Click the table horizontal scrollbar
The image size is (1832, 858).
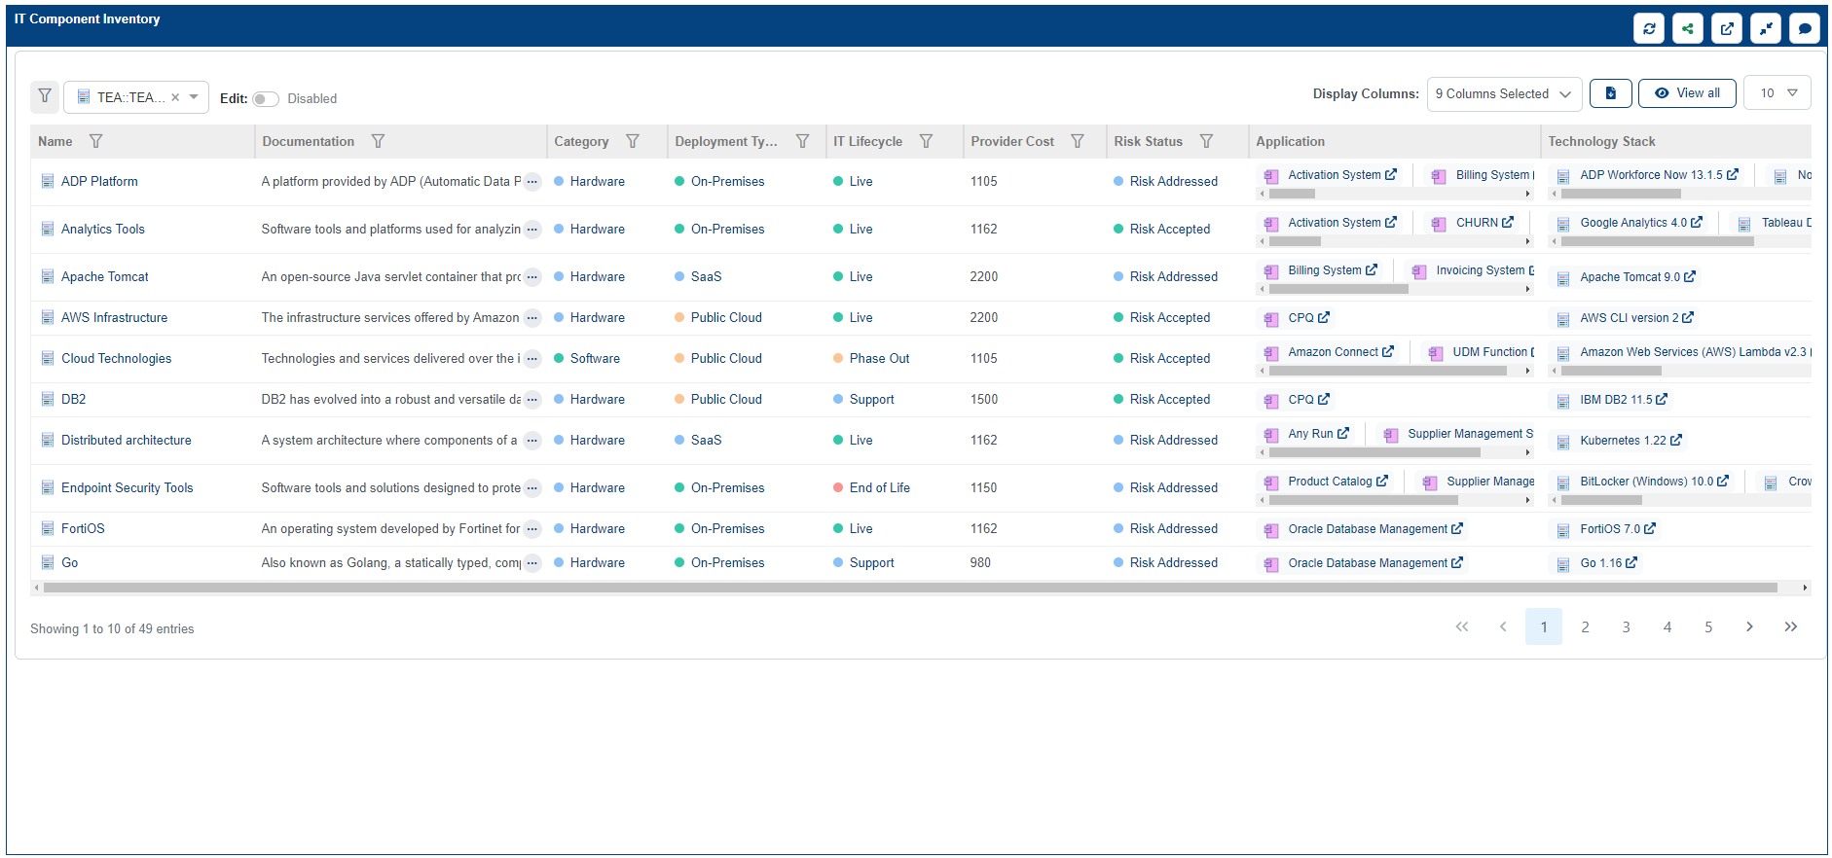tap(910, 588)
